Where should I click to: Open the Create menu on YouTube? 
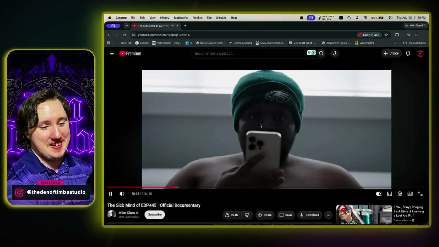[x=391, y=53]
